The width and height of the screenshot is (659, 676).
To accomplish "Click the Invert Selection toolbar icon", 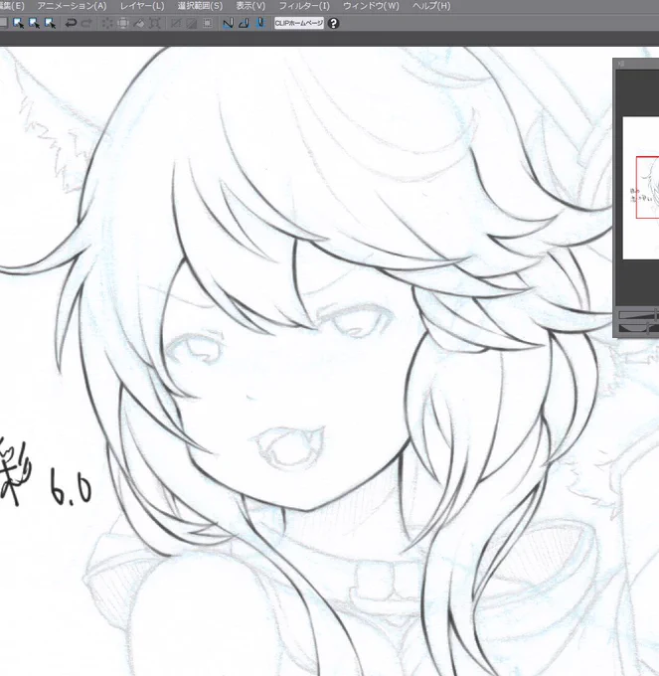I will pos(192,23).
